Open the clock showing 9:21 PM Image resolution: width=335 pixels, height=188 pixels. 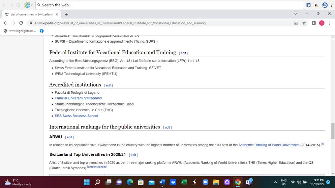[317, 182]
